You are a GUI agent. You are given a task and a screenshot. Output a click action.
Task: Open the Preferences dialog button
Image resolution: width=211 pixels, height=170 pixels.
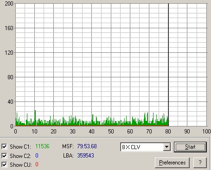(x=172, y=163)
